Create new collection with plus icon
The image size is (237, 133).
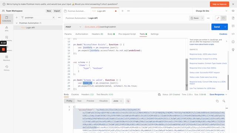click(17, 17)
